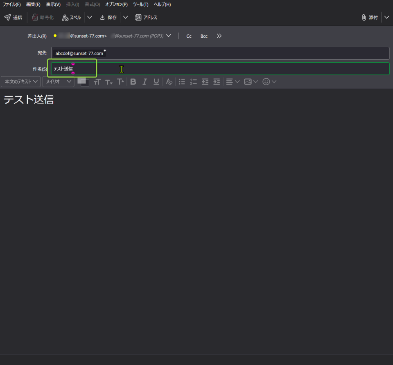This screenshot has width=393, height=365.
Task: Open the アドレス address book
Action: tap(146, 18)
